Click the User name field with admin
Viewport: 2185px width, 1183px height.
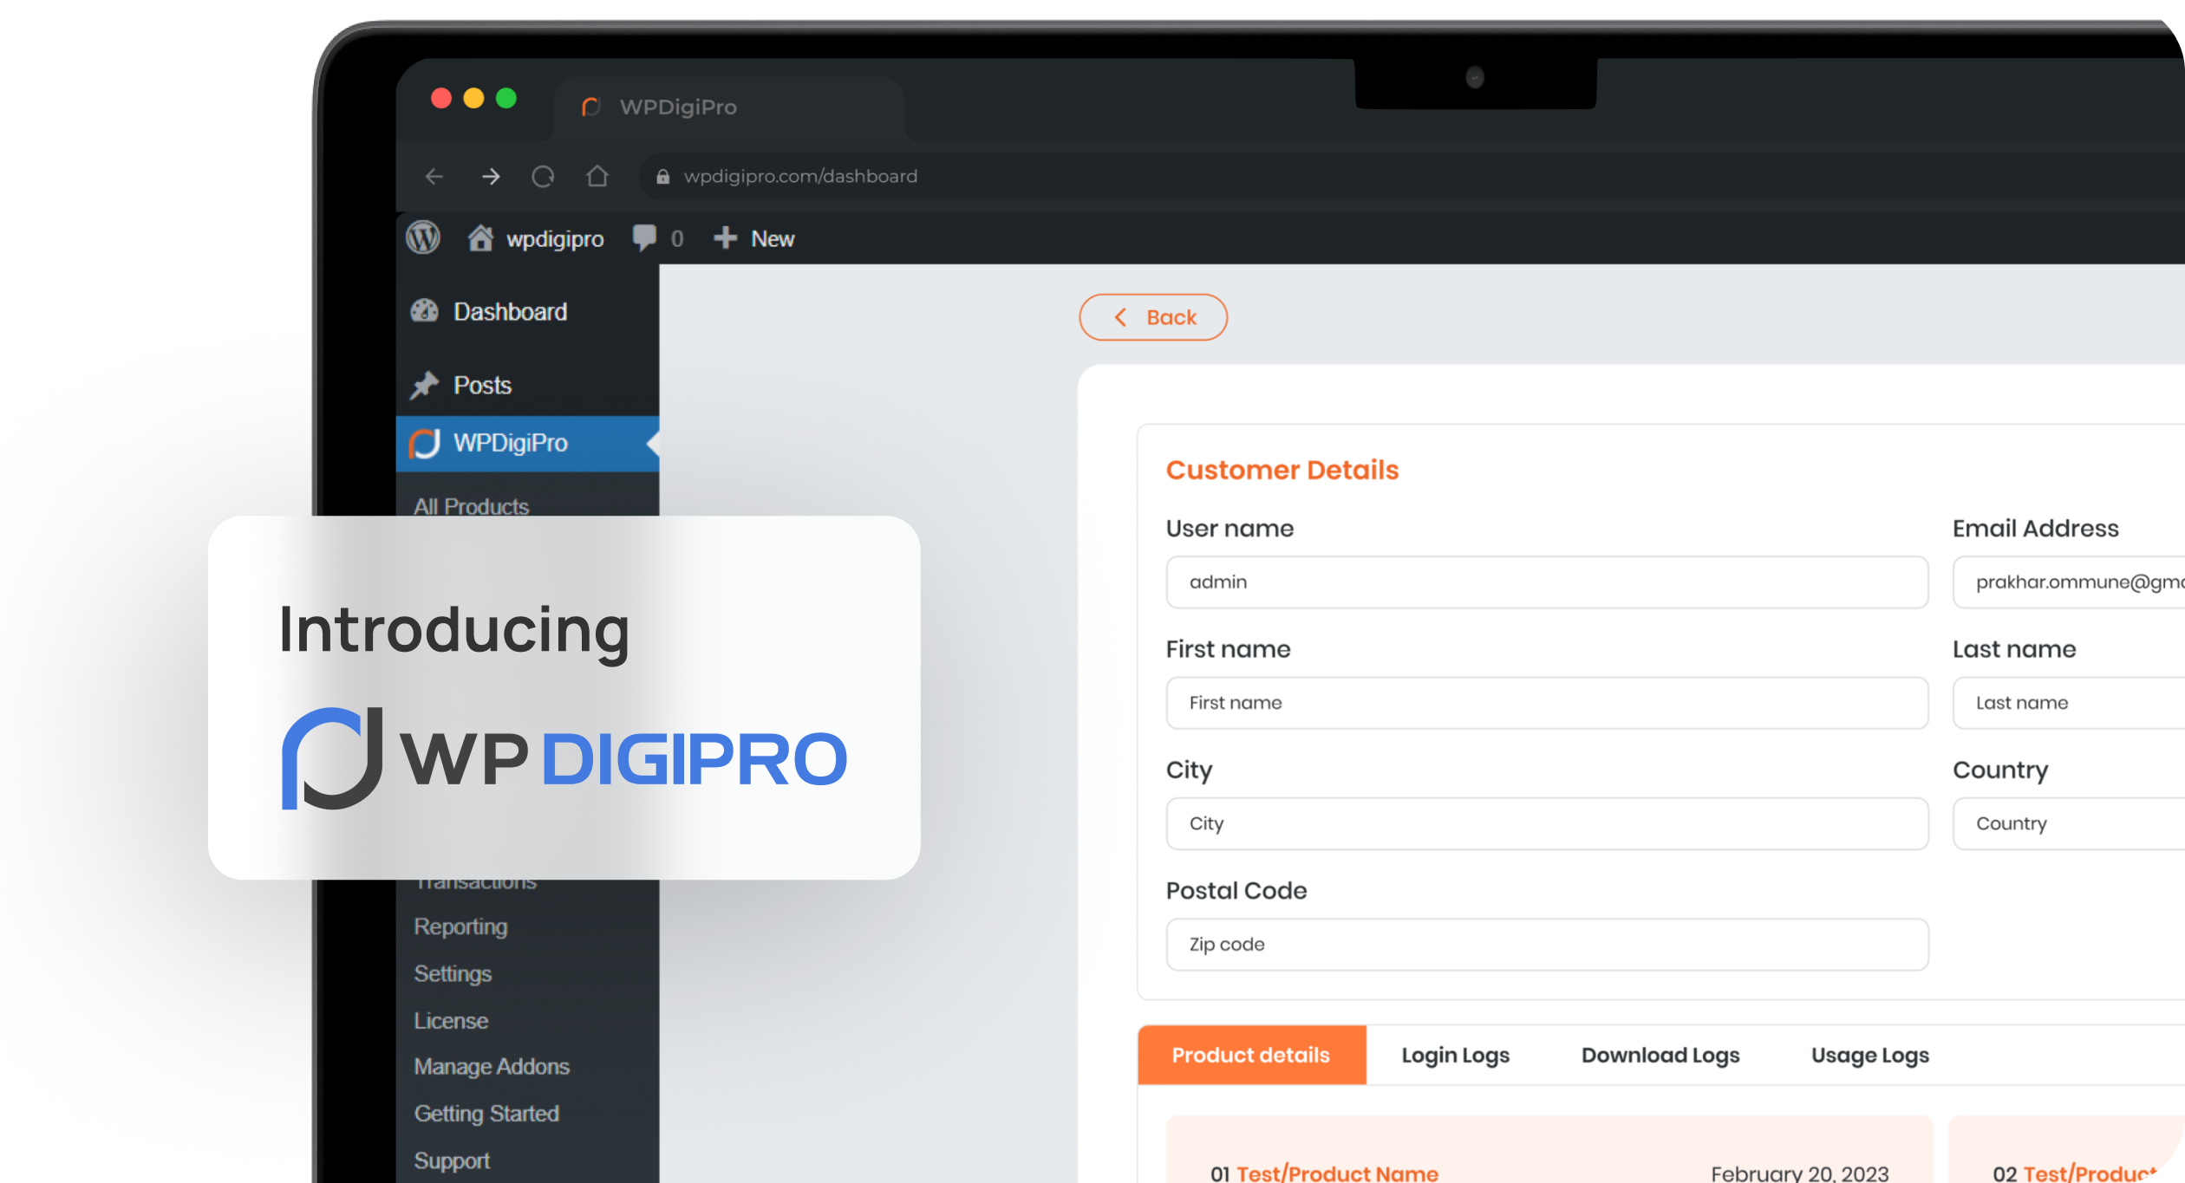click(x=1547, y=582)
